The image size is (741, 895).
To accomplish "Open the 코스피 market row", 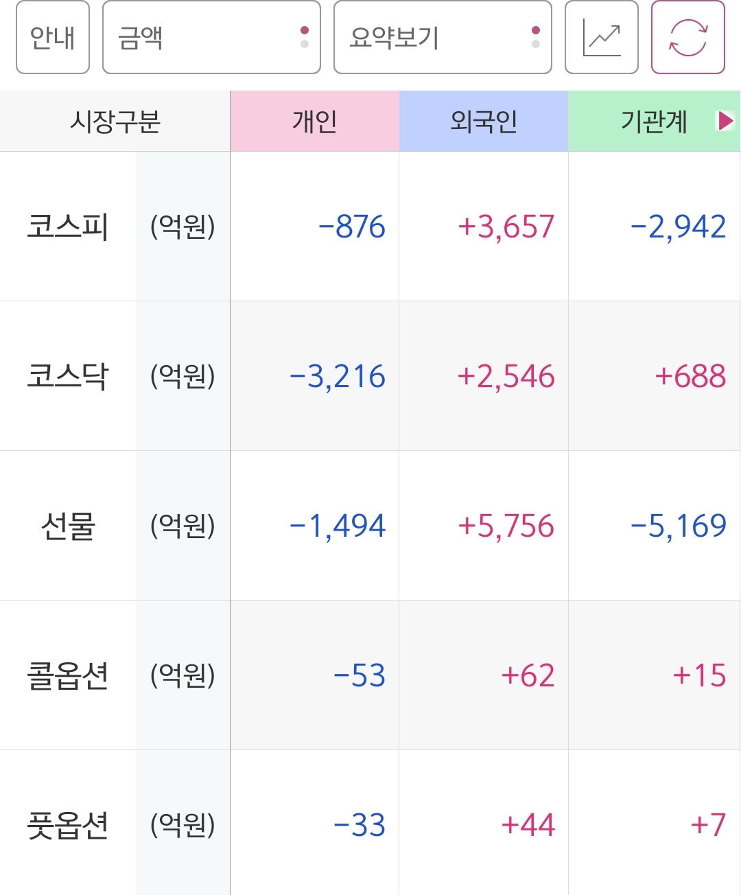I will (68, 226).
